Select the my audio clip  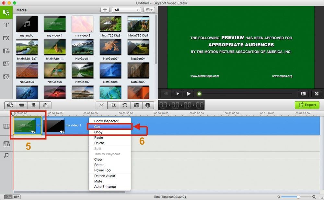point(27,24)
